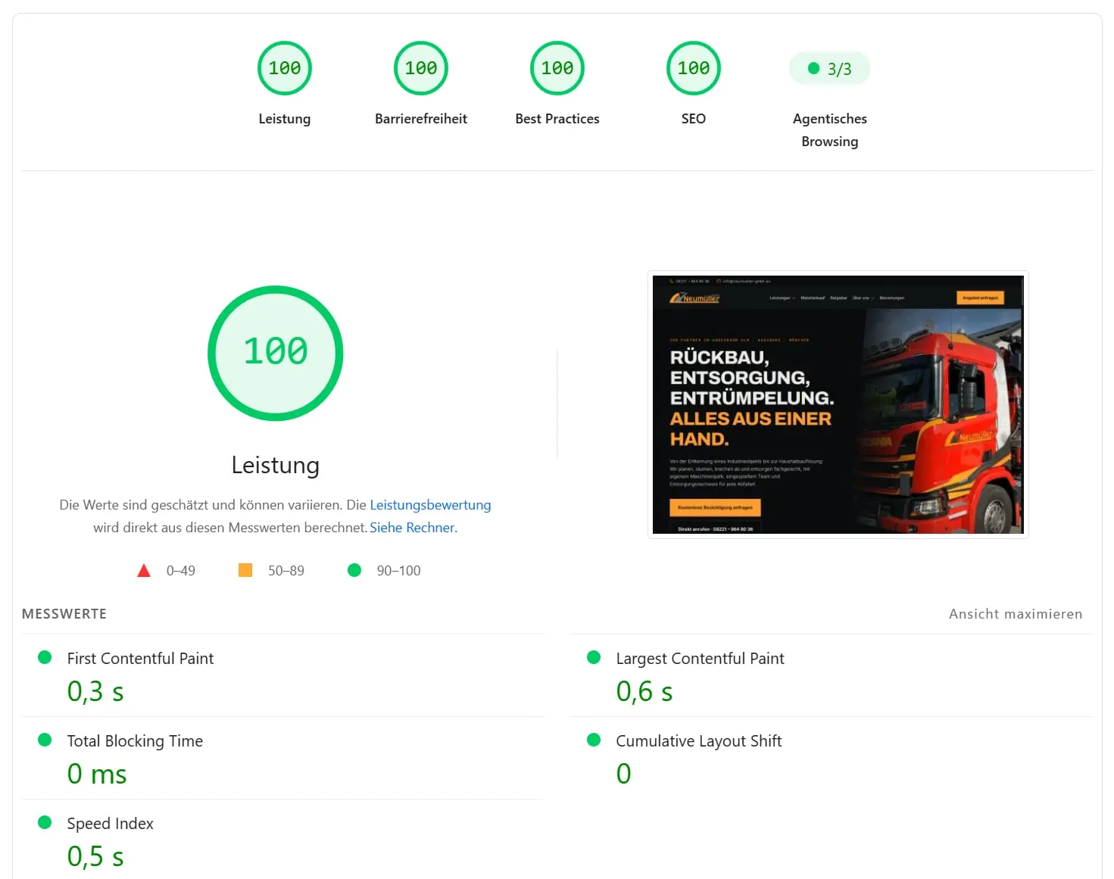Click the 0 ms Total Blocking Time value

(x=97, y=774)
